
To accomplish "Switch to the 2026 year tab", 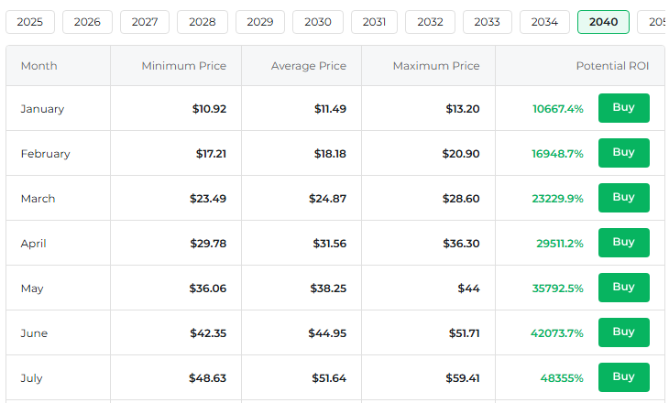I will click(87, 22).
